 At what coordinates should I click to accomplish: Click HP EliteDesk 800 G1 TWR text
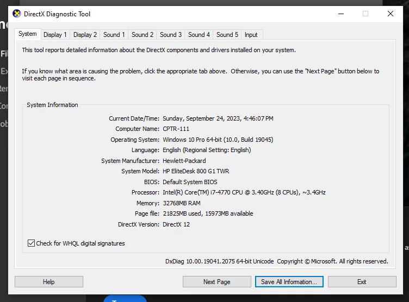pos(196,171)
